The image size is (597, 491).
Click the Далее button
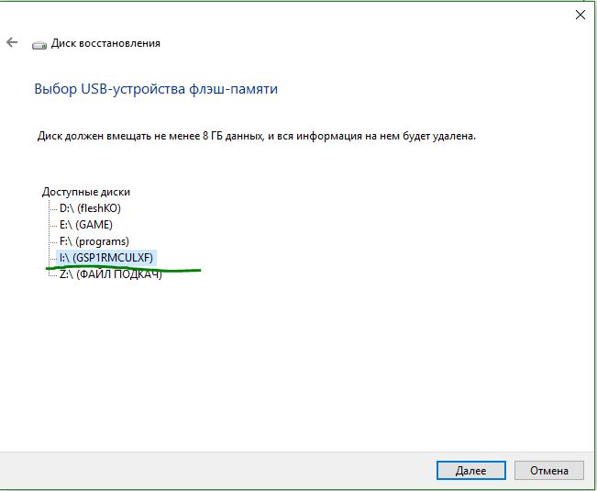(x=470, y=471)
